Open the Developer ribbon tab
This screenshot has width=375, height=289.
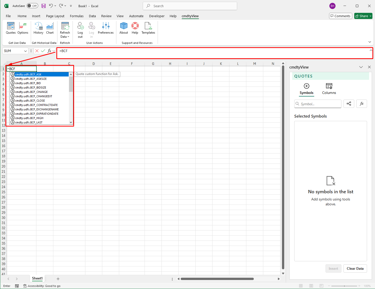(x=157, y=16)
